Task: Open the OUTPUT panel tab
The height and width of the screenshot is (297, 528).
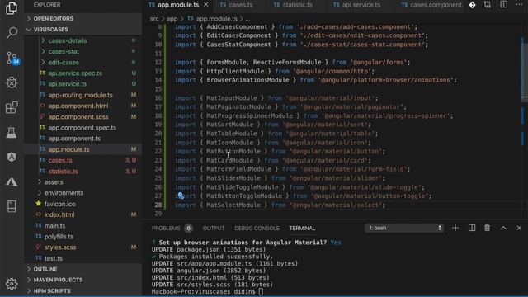Action: [x=214, y=228]
